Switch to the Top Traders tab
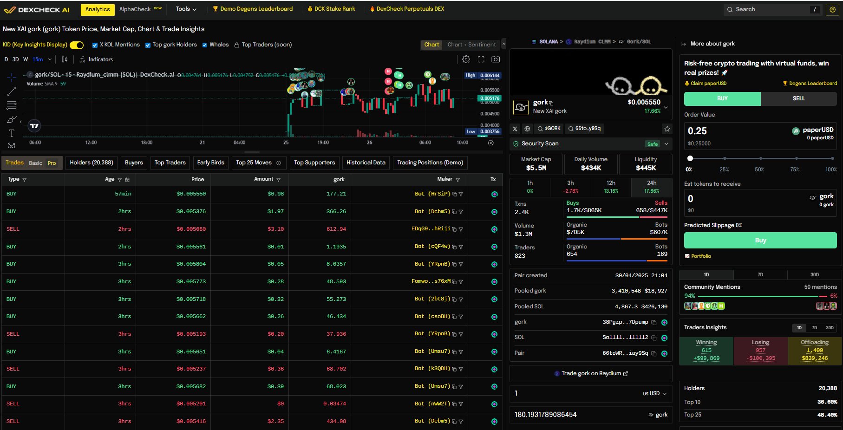 (x=170, y=163)
